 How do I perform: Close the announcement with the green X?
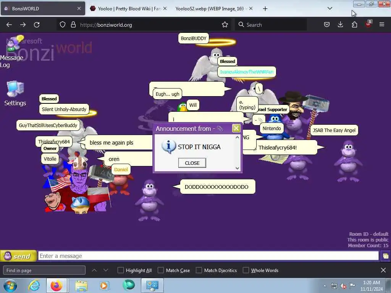[236, 128]
